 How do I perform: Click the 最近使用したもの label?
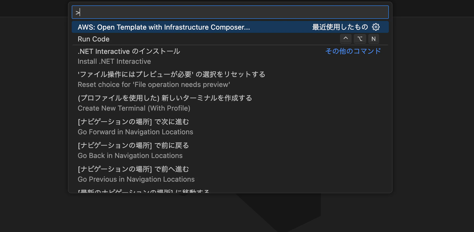pyautogui.click(x=340, y=27)
